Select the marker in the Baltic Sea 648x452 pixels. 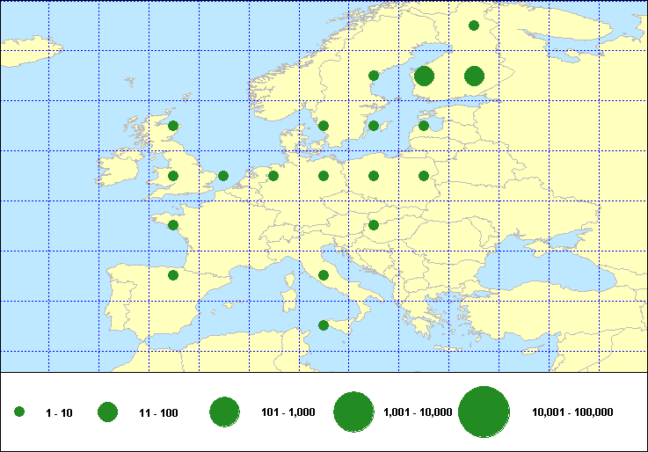374,126
